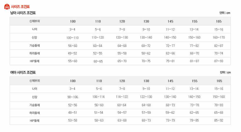Image resolution: width=241 pixels, height=132 pixels.
Task: Click size 100 header in boys table
Action: 73,21
